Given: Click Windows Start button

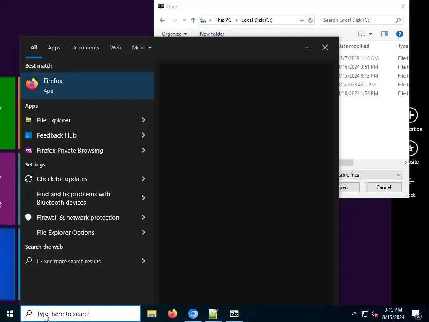Looking at the screenshot, I should pyautogui.click(x=10, y=314).
